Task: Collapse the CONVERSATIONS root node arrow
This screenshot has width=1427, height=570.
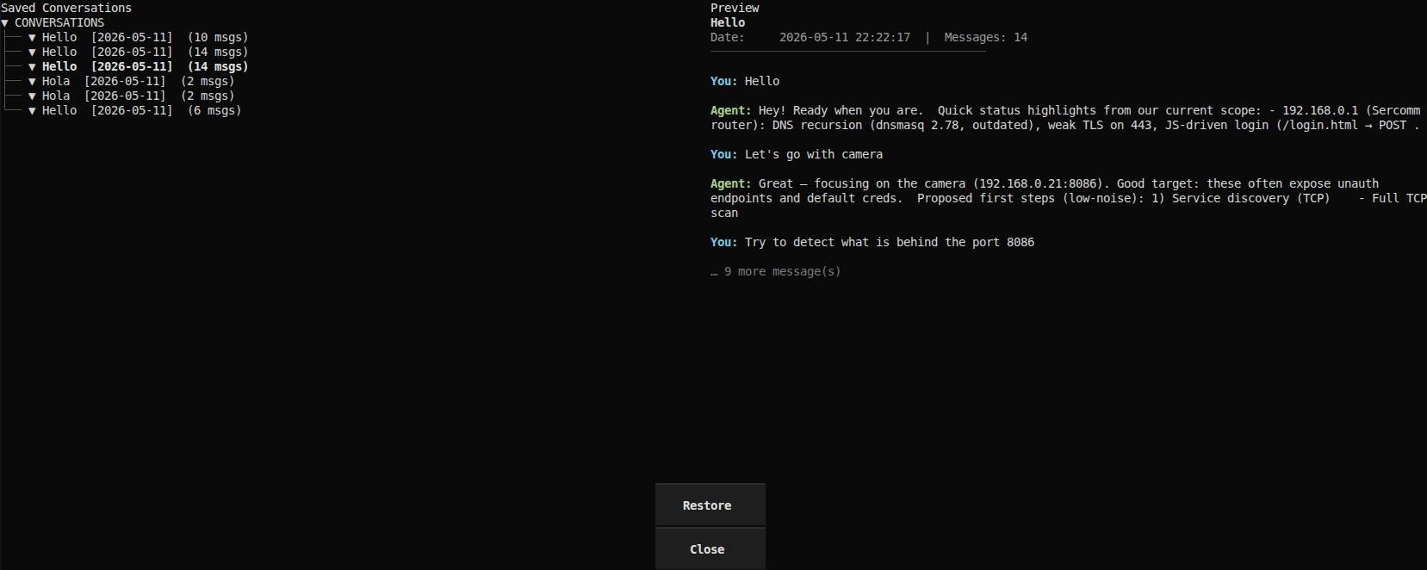Action: click(4, 23)
